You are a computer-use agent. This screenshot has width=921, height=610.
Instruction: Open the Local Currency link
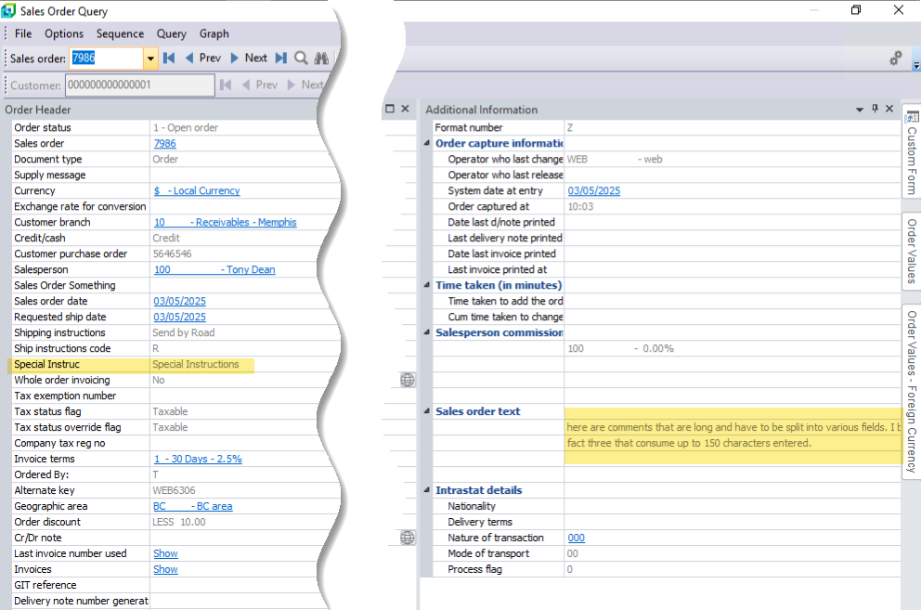coord(197,191)
